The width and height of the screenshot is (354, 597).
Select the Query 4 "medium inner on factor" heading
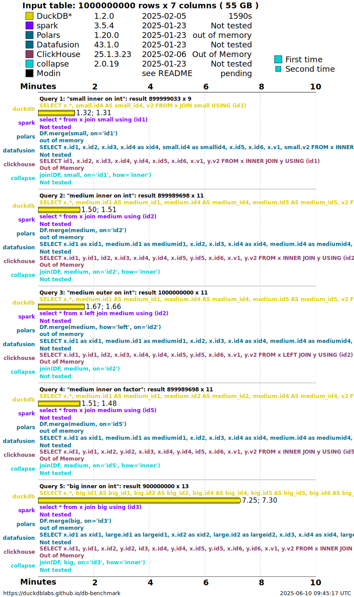point(126,389)
